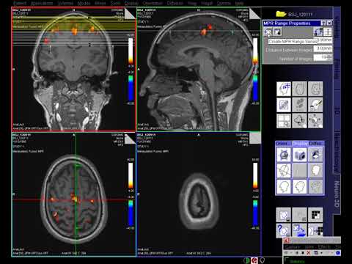Click the stop button in recorder toolbar
The height and width of the screenshot is (264, 352).
click(x=303, y=253)
